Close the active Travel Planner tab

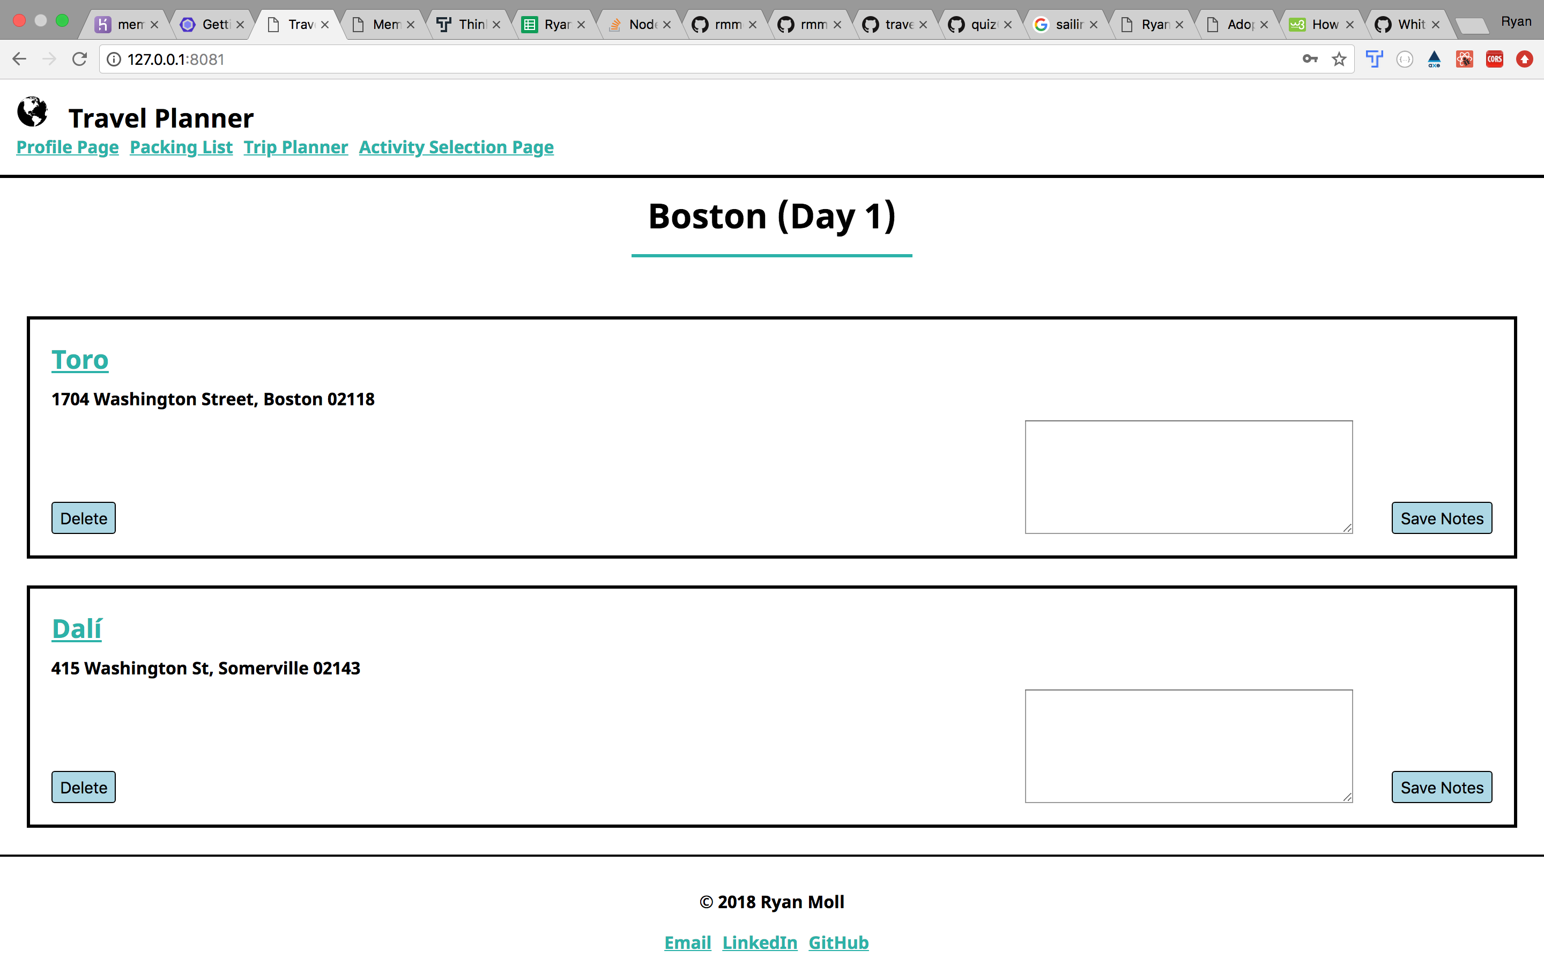point(325,25)
